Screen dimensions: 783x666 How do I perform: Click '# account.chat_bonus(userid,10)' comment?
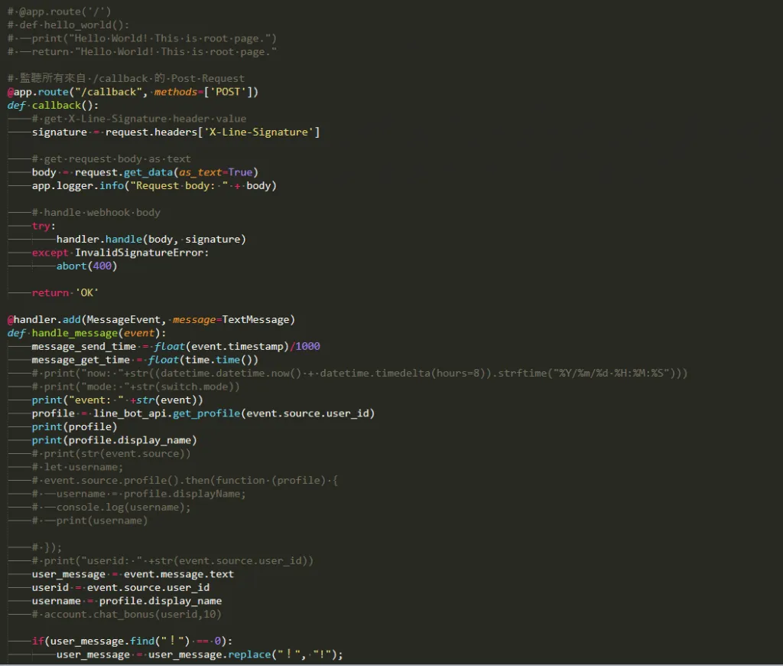[127, 615]
